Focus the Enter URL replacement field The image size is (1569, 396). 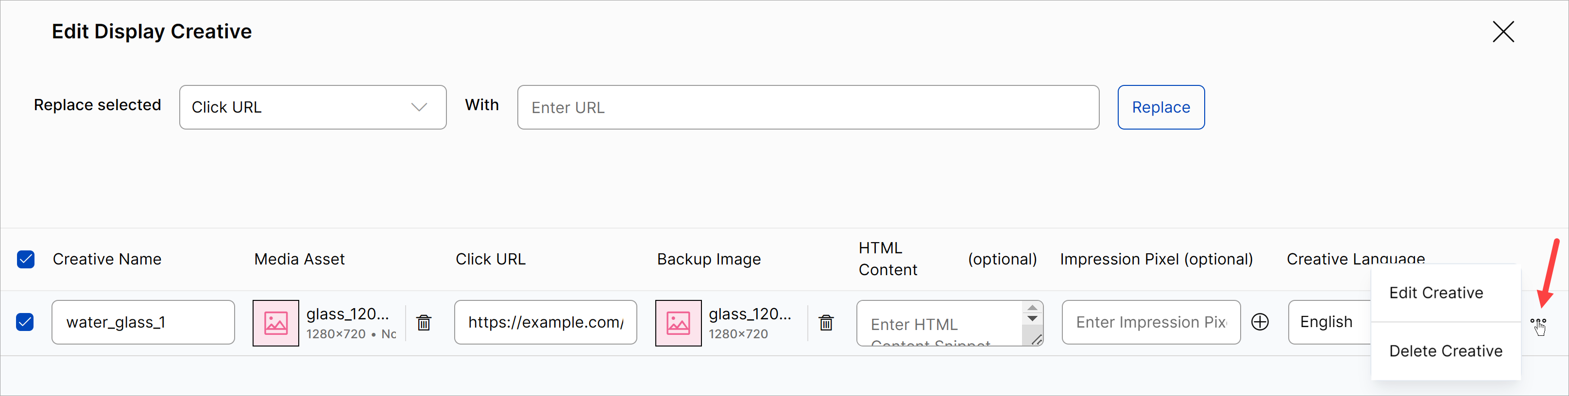point(808,107)
